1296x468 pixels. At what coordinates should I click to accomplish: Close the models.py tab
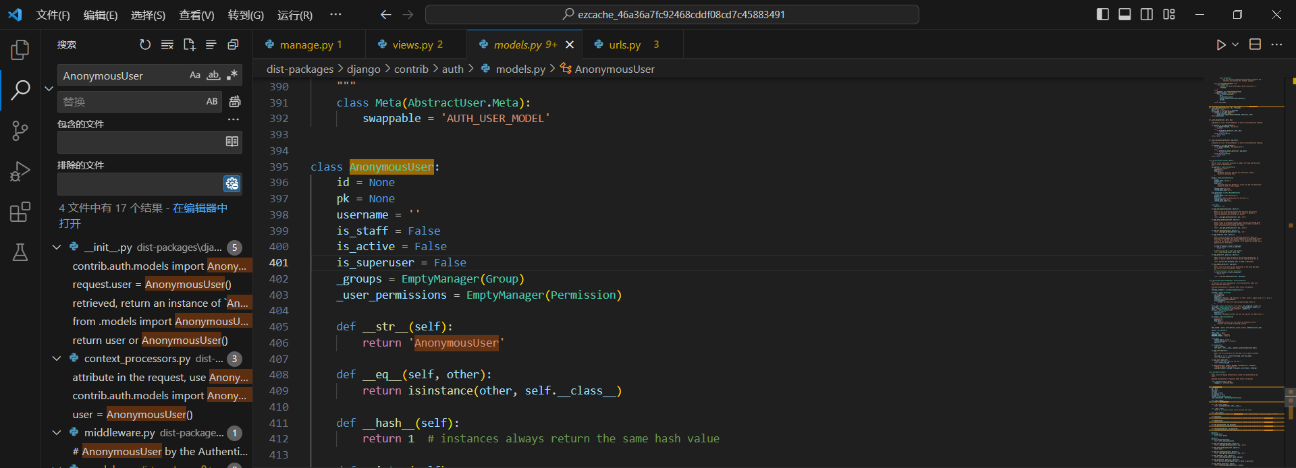click(570, 45)
